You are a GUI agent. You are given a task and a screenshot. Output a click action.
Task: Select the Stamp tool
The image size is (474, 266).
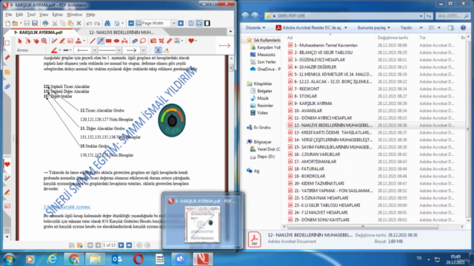coord(79,41)
